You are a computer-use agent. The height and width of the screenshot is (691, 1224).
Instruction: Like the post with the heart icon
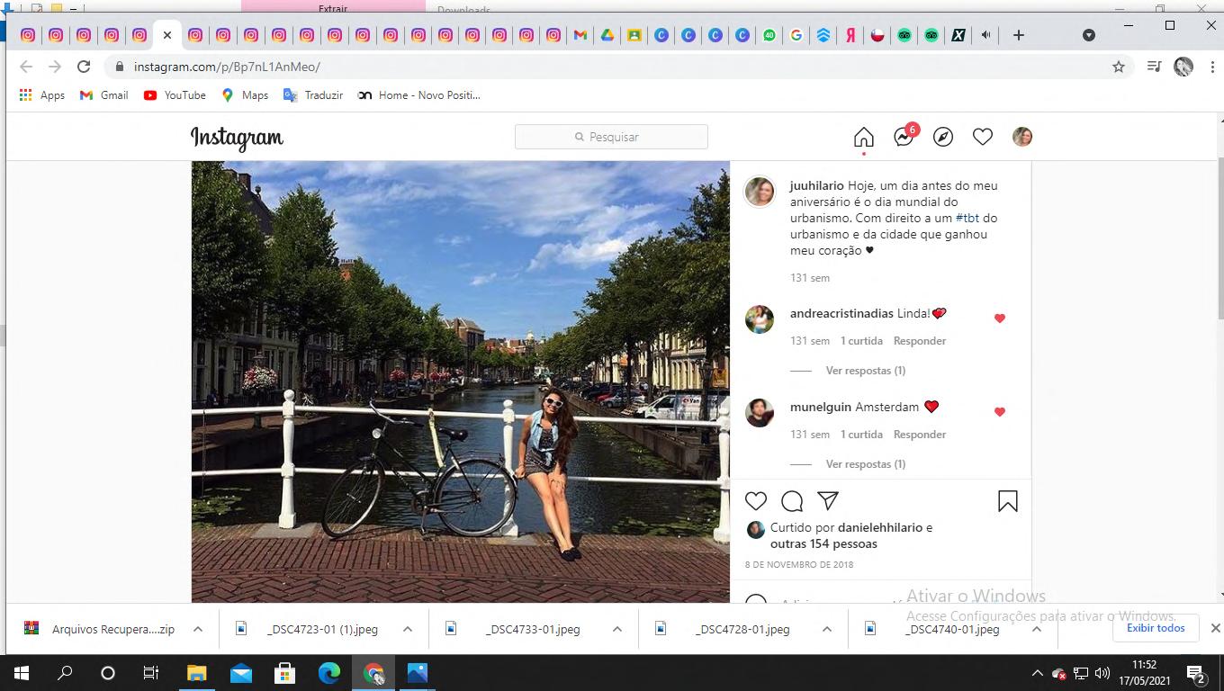click(x=756, y=501)
